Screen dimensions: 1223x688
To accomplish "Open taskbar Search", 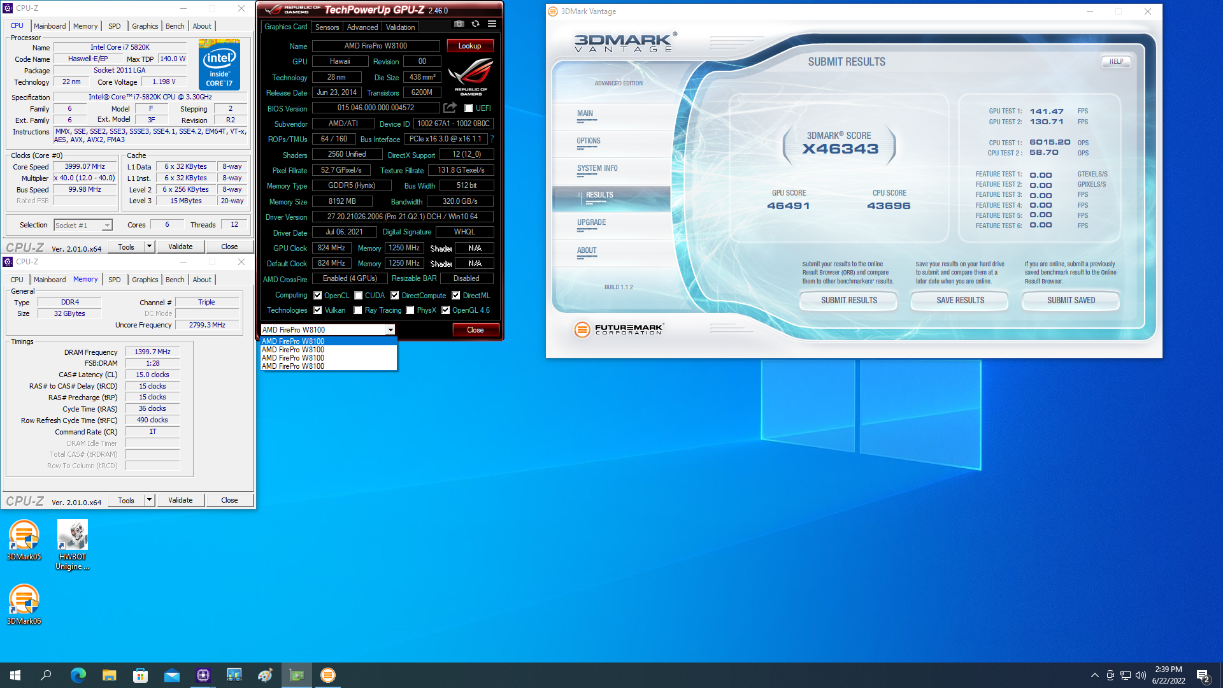I will 46,675.
